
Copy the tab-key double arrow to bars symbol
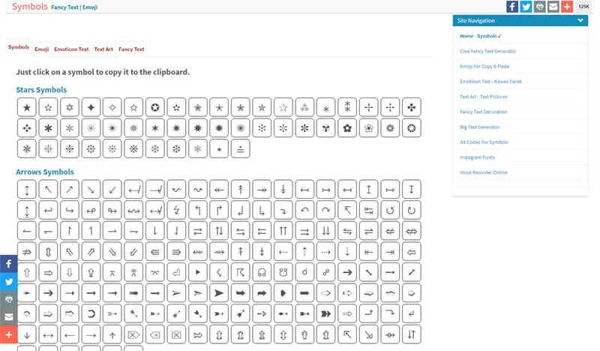369,210
